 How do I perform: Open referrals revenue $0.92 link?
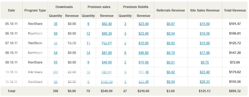[171, 43]
